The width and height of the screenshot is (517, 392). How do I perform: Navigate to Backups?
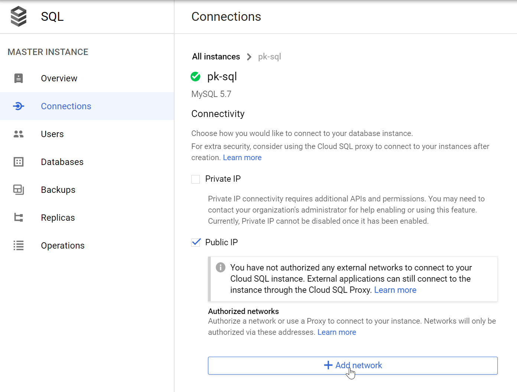coord(87,190)
